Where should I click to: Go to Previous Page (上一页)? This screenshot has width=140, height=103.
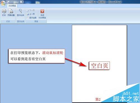point(31,14)
